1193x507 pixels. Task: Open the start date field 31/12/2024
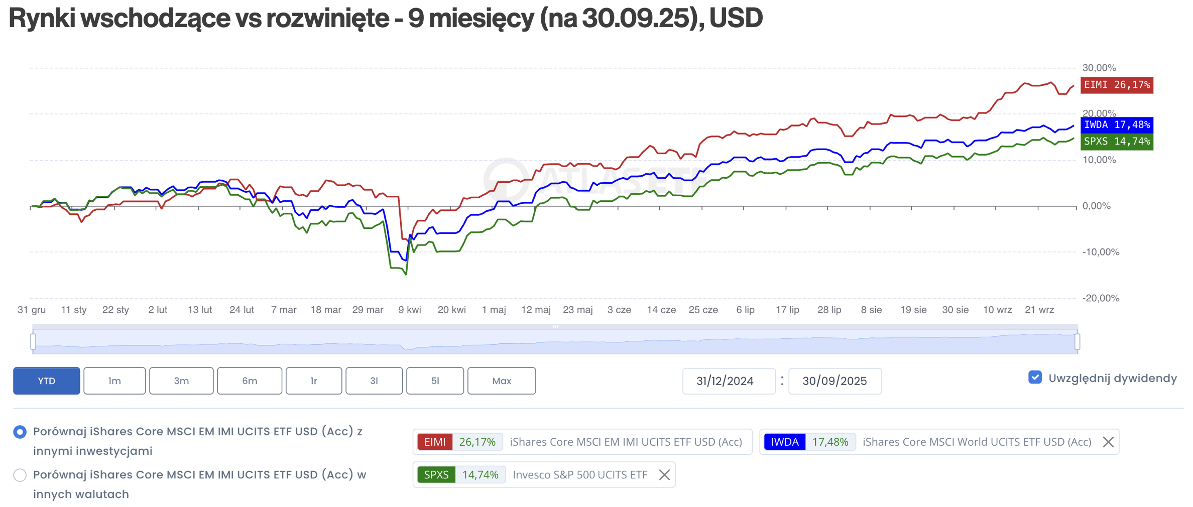[x=729, y=381]
